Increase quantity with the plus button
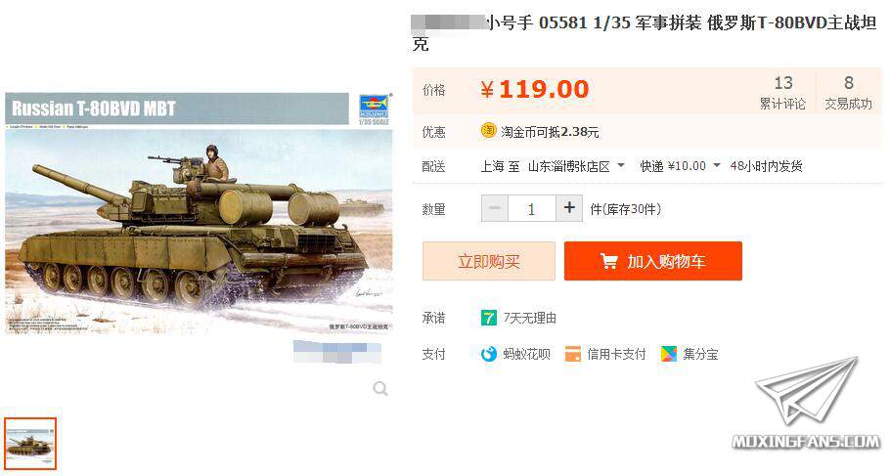The height and width of the screenshot is (476, 890). pos(569,208)
